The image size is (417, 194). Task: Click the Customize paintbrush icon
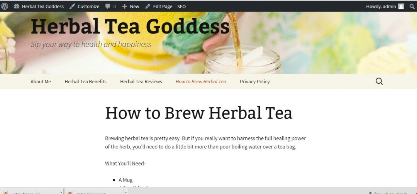(x=72, y=7)
